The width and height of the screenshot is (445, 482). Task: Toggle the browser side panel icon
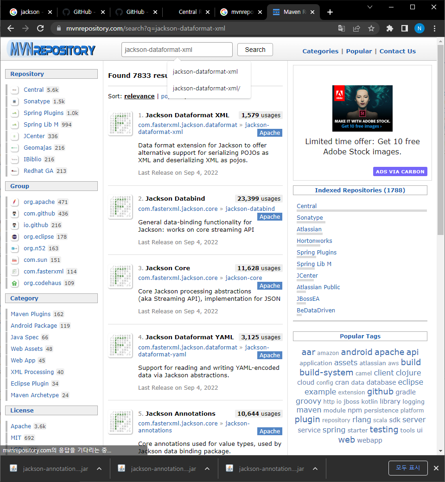point(404,29)
